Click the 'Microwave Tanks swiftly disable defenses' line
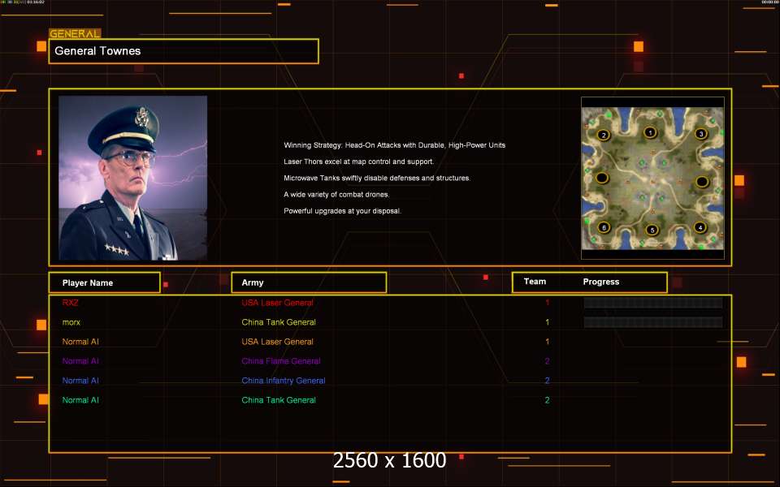 click(377, 178)
